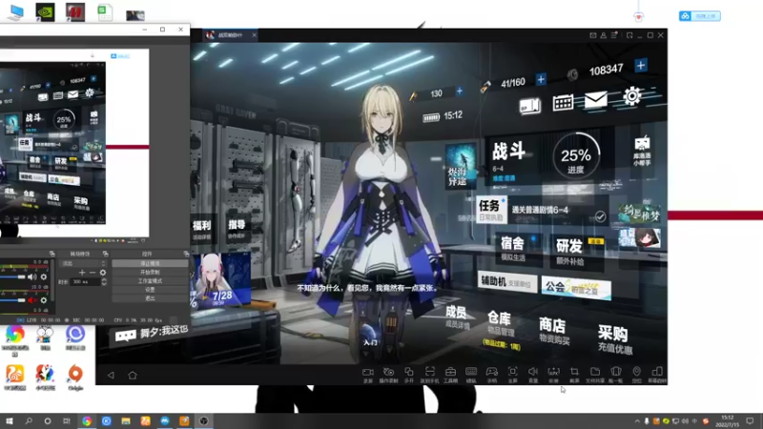Click the emulator screenshot crop icon

[574, 374]
